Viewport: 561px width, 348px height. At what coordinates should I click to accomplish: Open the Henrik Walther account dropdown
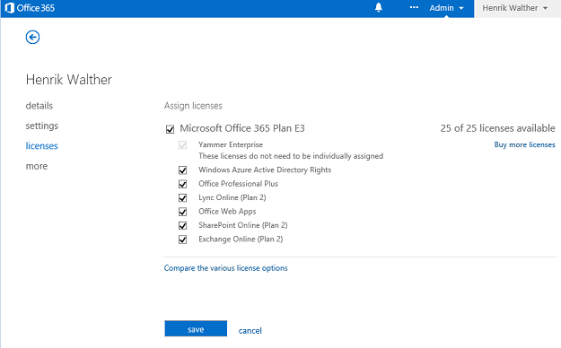[x=515, y=8]
